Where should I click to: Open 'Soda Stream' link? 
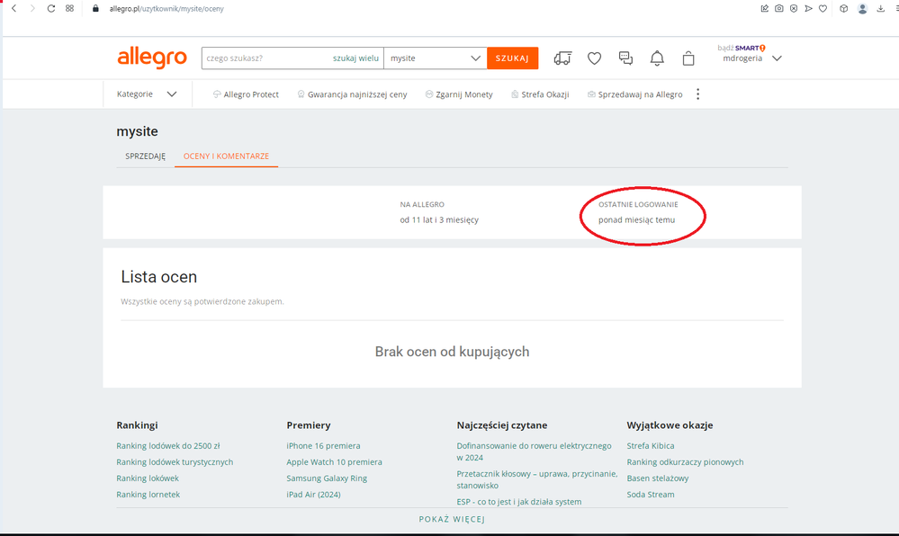(x=650, y=494)
